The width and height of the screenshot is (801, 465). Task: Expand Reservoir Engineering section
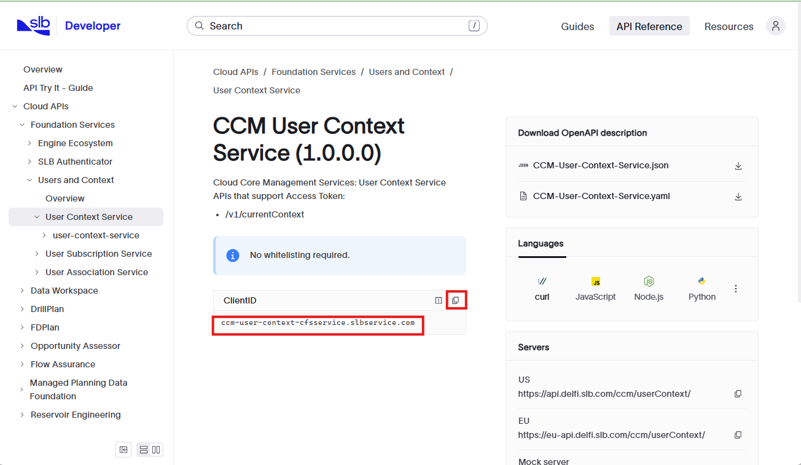coord(22,415)
